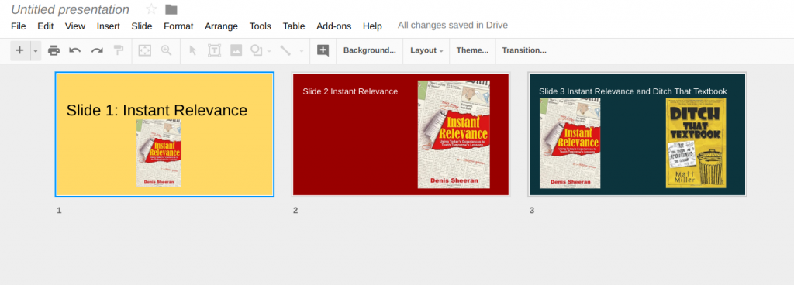Click the Transition... button
The image size is (794, 285).
tap(524, 50)
